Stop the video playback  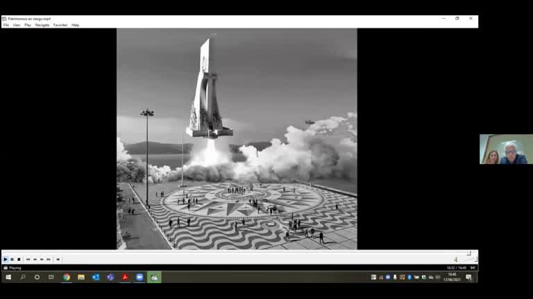pyautogui.click(x=19, y=260)
